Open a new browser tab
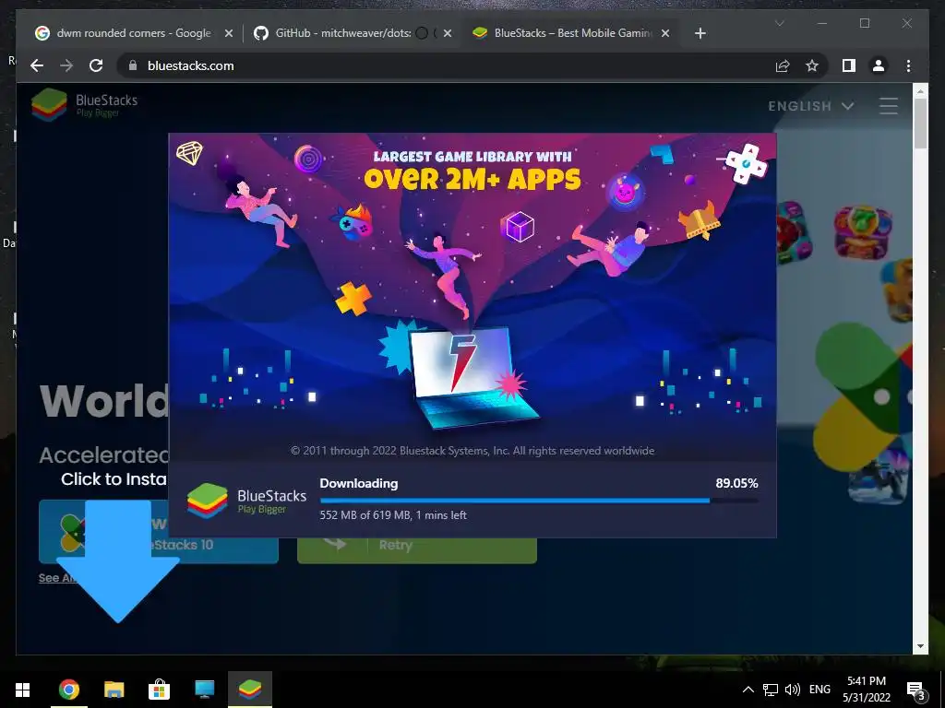 700,33
